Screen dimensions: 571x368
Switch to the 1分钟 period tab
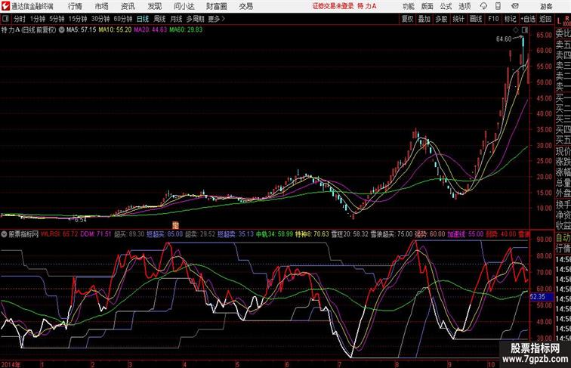coord(38,19)
